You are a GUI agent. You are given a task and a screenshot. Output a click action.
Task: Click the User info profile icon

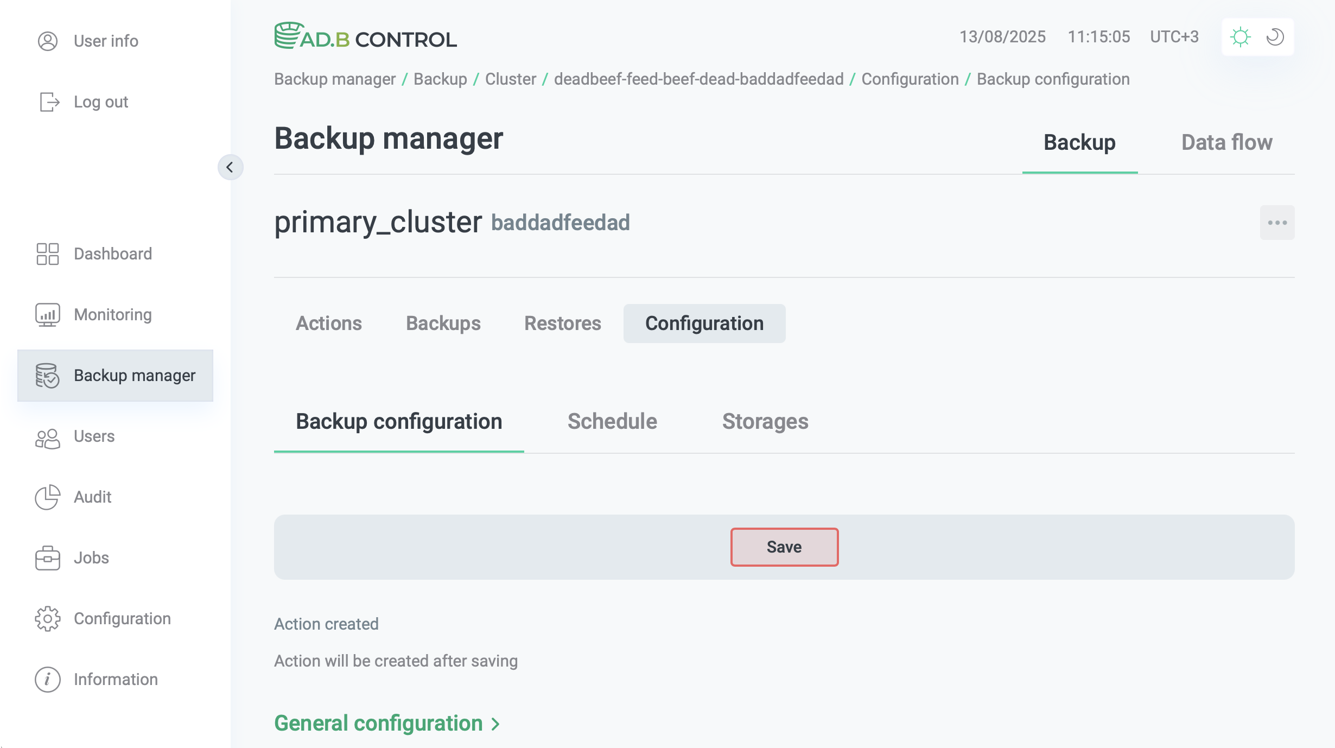tap(47, 41)
